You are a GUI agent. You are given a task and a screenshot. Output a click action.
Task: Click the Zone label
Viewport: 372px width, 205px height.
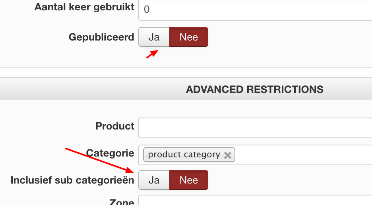122,202
